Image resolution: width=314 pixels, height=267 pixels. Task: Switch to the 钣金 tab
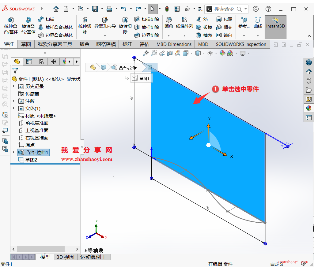85,44
